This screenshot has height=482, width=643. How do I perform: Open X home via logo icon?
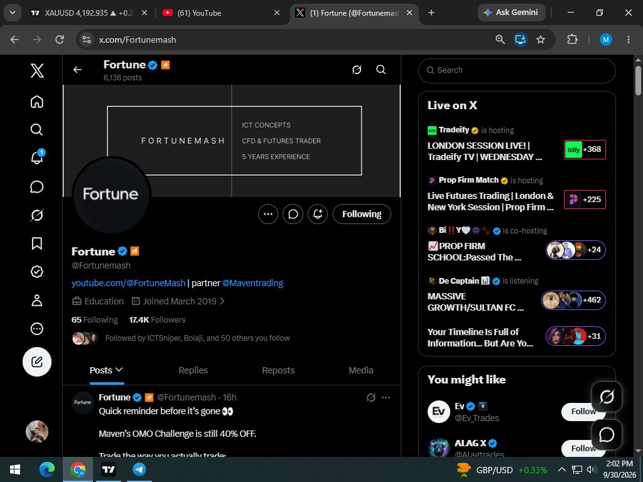37,70
